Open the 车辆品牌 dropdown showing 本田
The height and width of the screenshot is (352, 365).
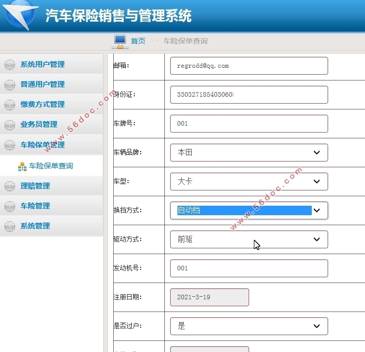point(249,153)
